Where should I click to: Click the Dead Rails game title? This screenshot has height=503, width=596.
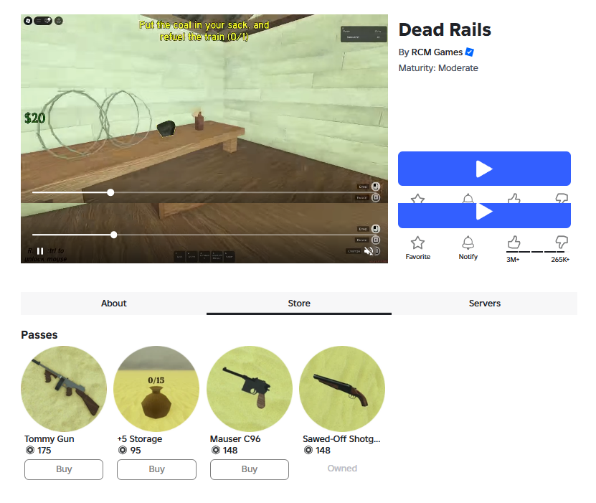445,29
